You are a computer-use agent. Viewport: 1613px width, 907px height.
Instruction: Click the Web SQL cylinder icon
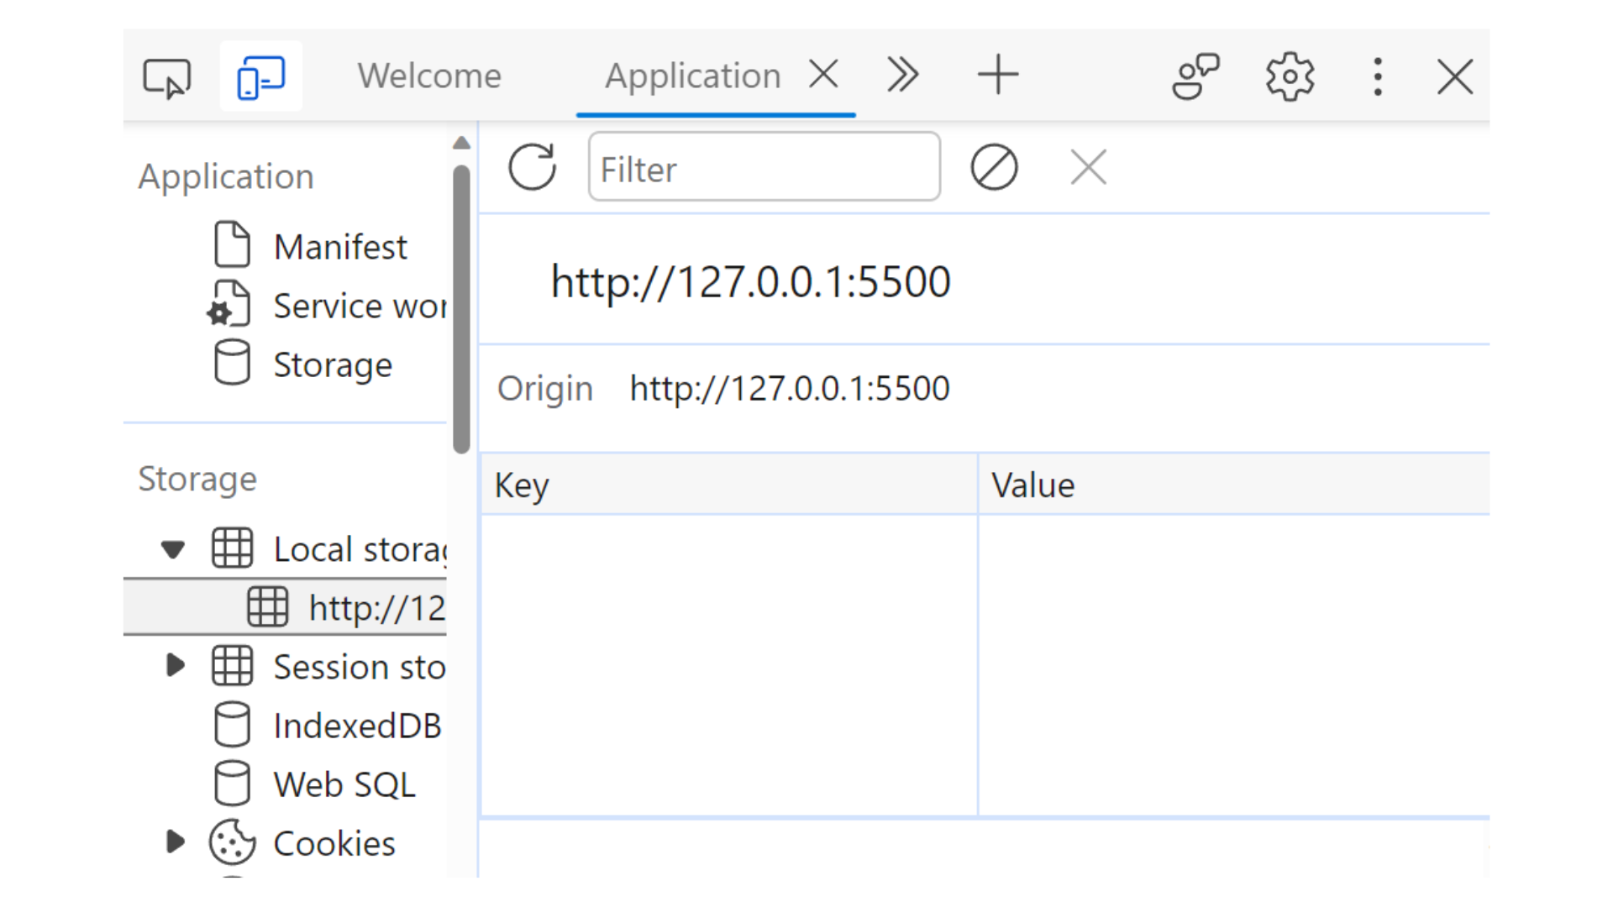pos(232,784)
